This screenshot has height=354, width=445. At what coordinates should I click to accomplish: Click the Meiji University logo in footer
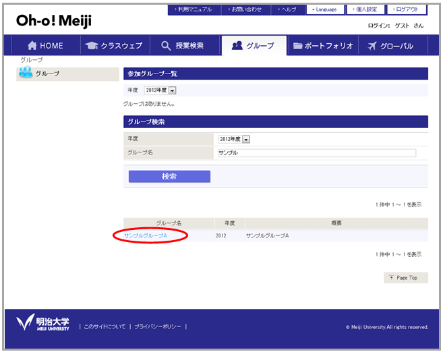(x=42, y=322)
